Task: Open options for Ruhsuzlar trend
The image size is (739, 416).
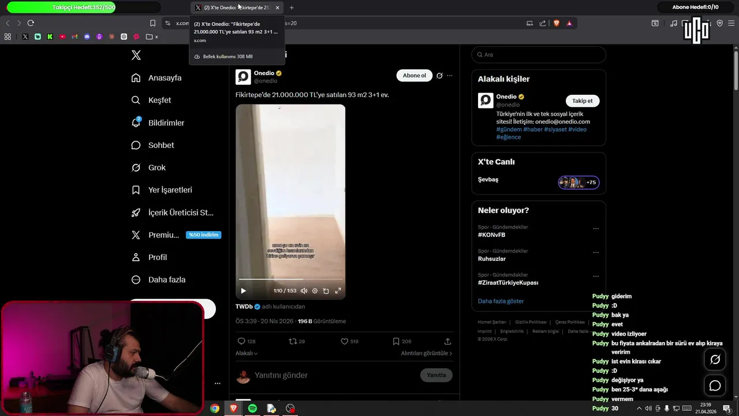Action: pyautogui.click(x=596, y=252)
